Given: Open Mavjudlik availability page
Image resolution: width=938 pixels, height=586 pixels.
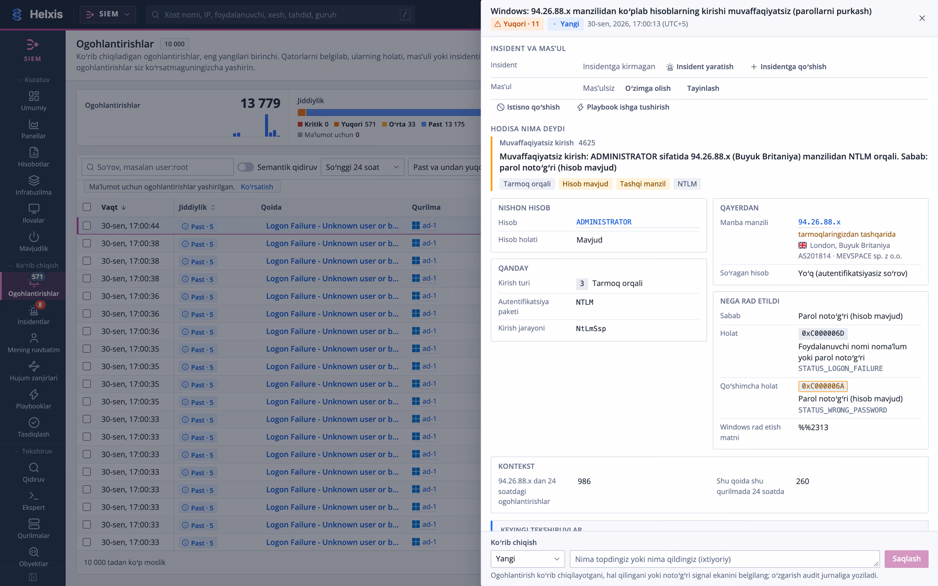Looking at the screenshot, I should point(33,242).
